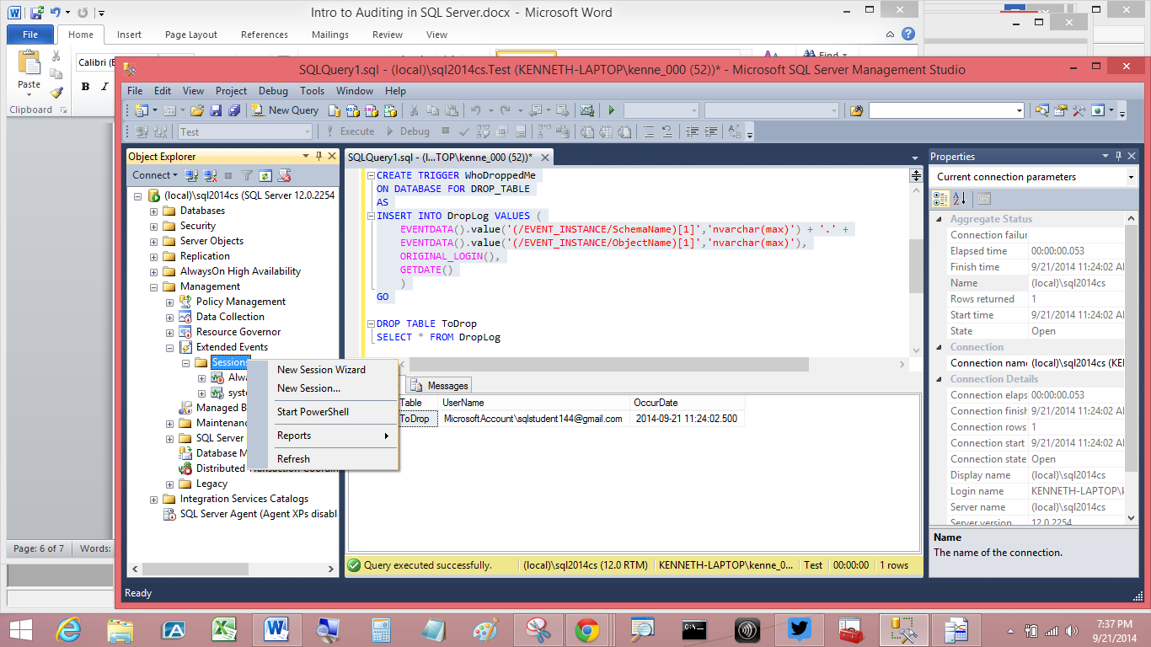Image resolution: width=1151 pixels, height=647 pixels.
Task: Choose New Session Wizard from context menu
Action: (x=322, y=369)
